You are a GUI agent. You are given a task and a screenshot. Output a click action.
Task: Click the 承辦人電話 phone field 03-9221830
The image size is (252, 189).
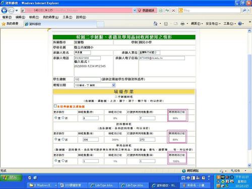click(x=87, y=58)
